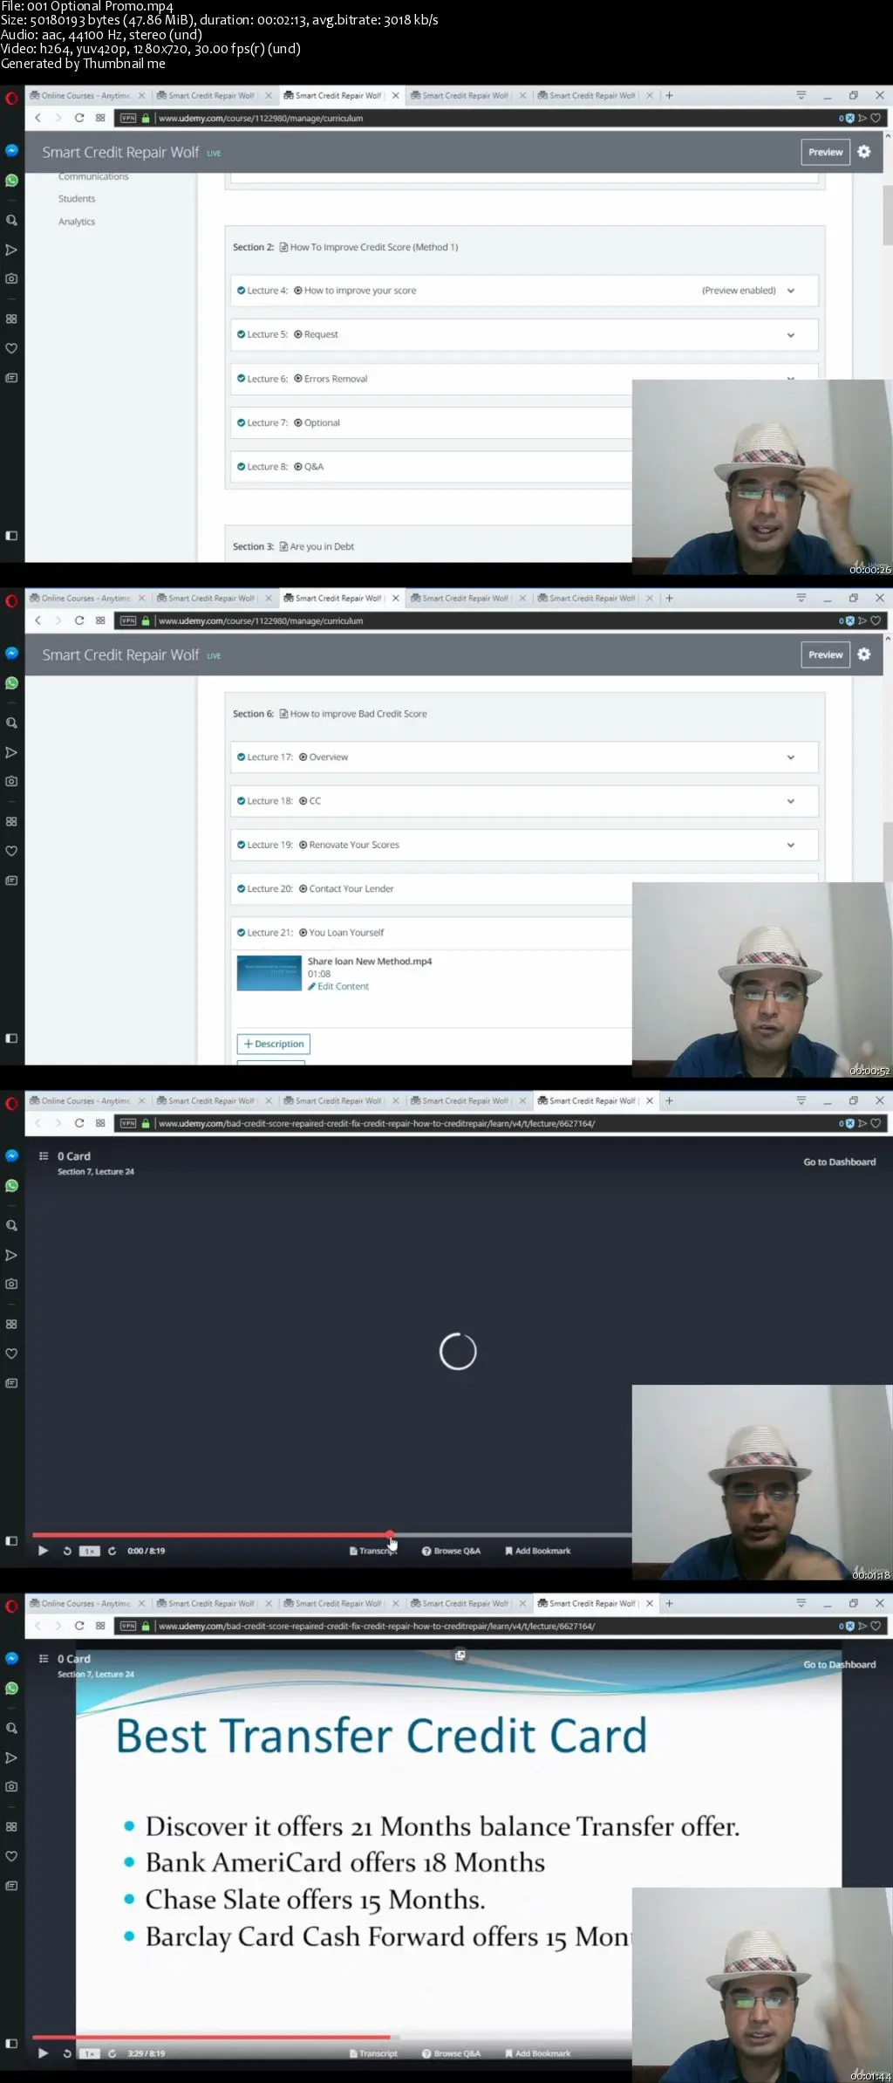Open a new tab in the 00:01:18 frame
Image resolution: width=893 pixels, height=2083 pixels.
click(x=670, y=1100)
